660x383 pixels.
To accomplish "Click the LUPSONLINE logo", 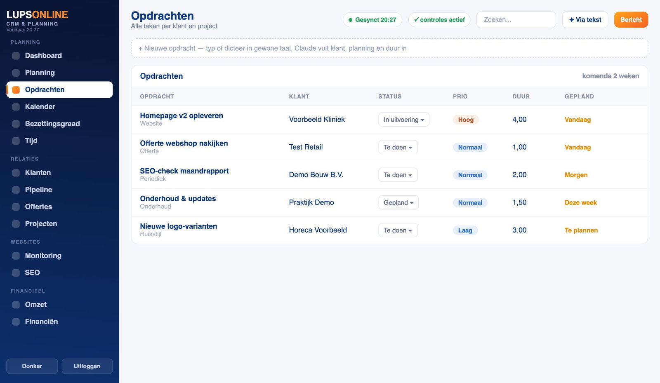I will (x=37, y=14).
